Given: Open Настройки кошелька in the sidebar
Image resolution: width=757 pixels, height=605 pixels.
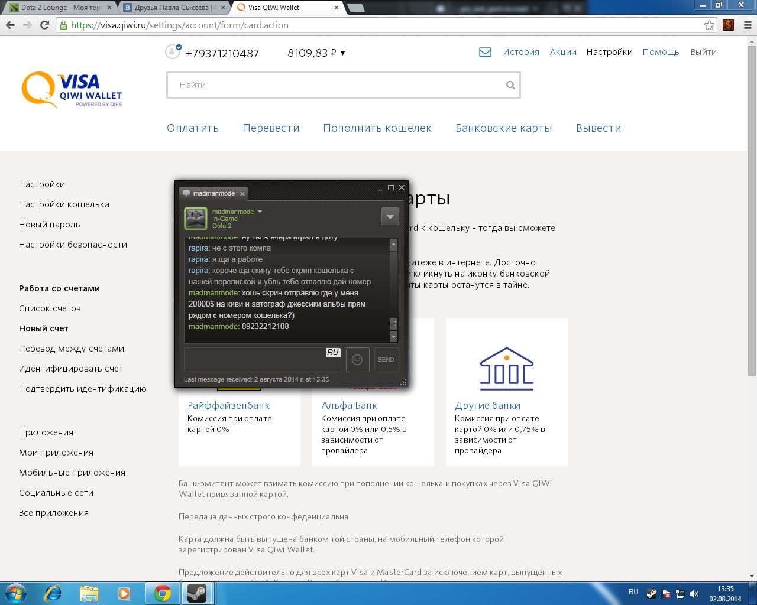Looking at the screenshot, I should point(64,204).
